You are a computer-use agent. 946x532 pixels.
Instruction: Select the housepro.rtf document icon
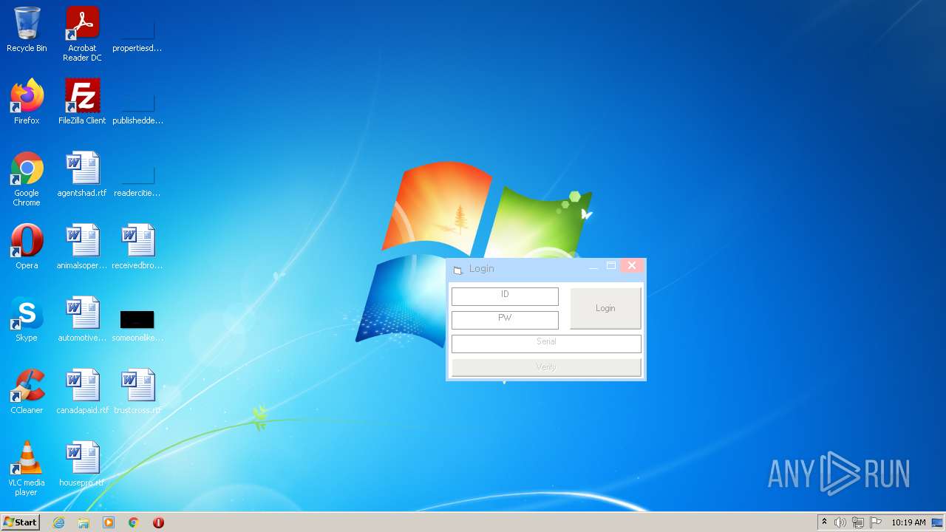[82, 464]
